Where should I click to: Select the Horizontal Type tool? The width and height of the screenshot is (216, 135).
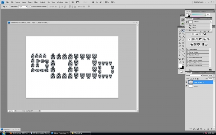coord(183,52)
